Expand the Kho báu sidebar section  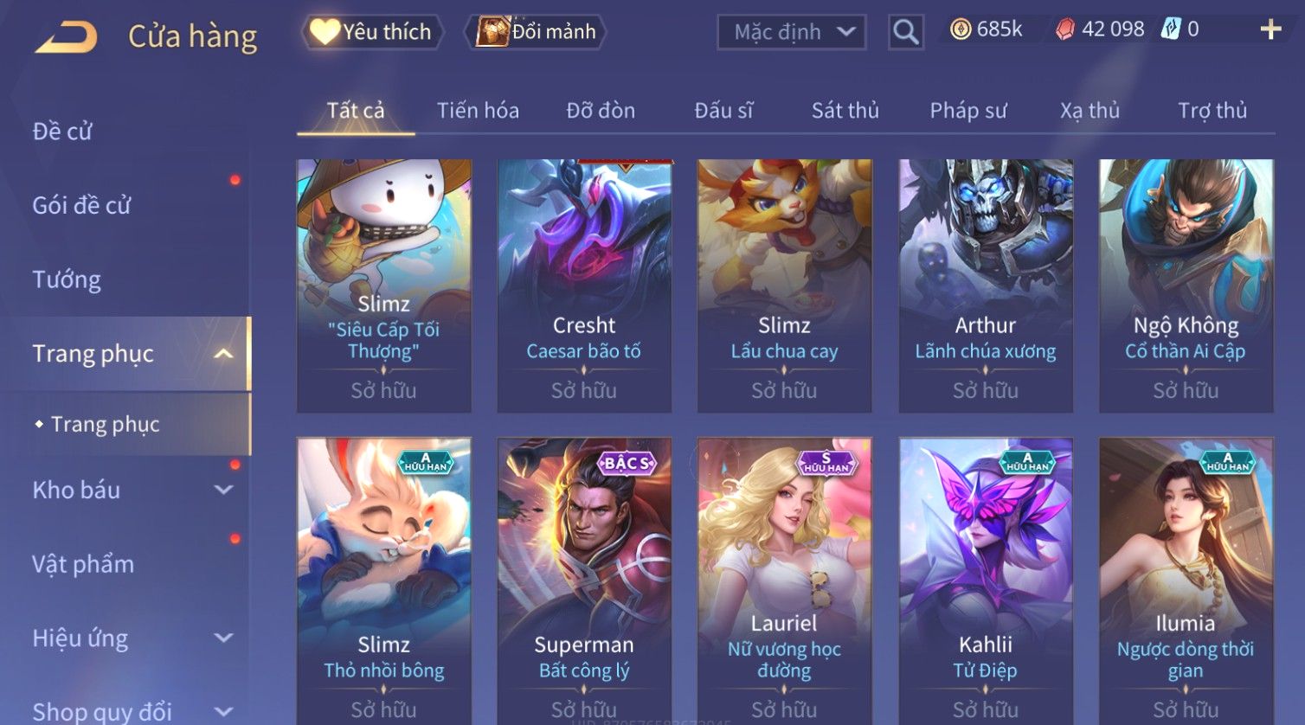[x=223, y=490]
